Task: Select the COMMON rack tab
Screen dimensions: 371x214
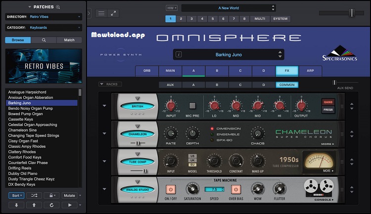Action: coord(287,85)
